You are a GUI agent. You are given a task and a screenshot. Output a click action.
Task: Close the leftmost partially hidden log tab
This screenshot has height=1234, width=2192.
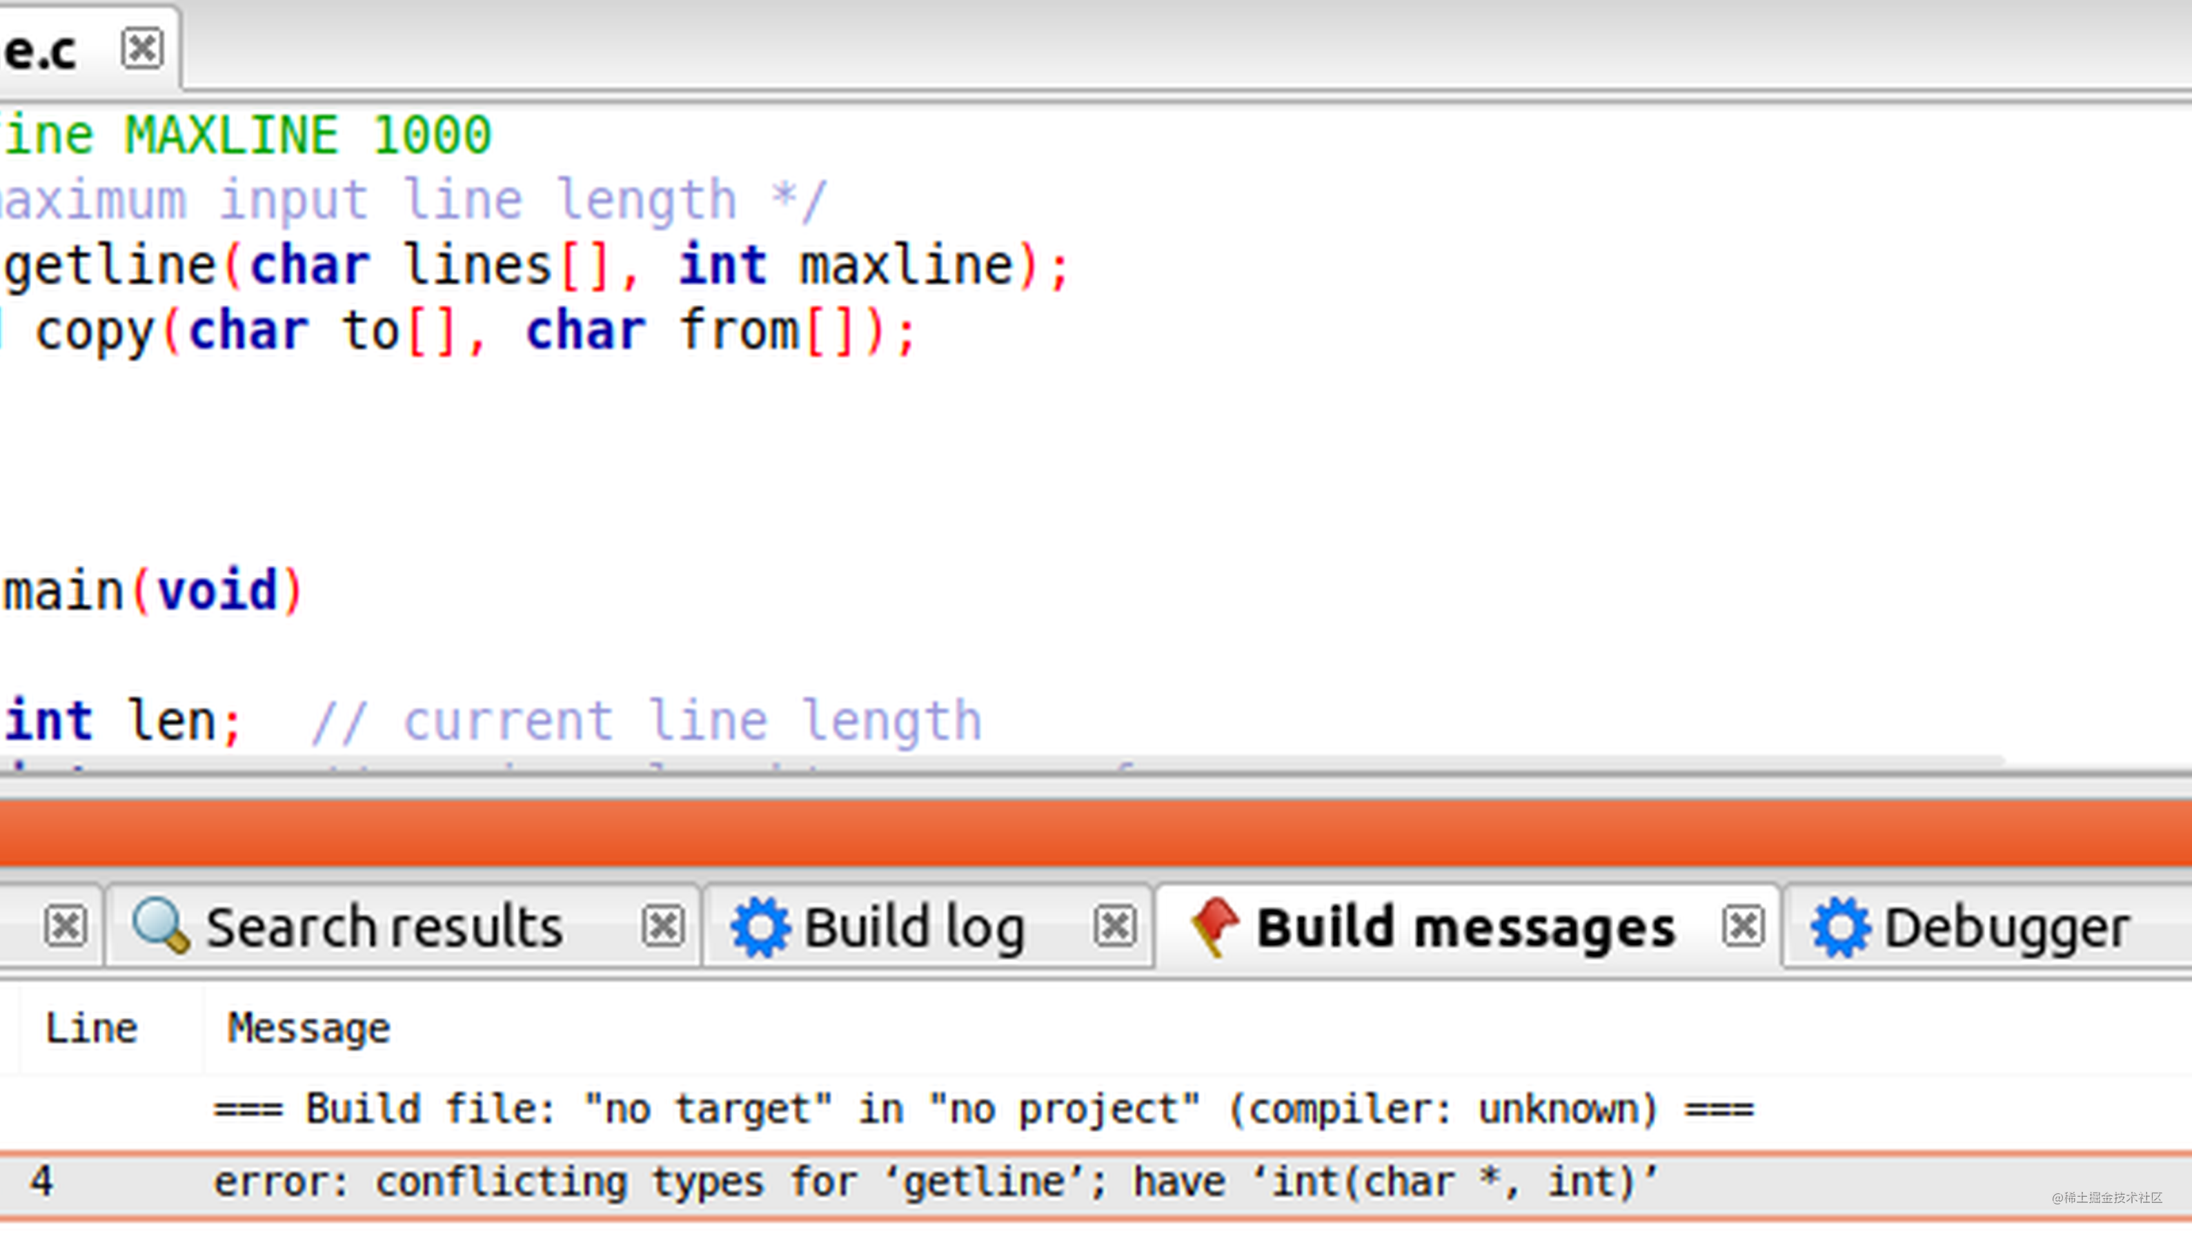66,926
